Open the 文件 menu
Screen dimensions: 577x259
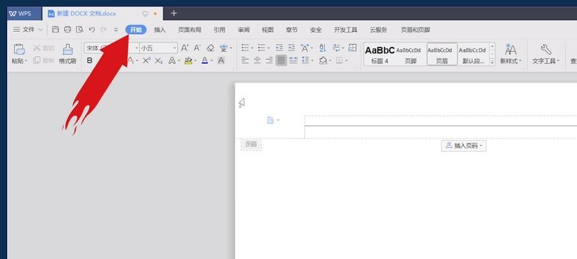[28, 30]
